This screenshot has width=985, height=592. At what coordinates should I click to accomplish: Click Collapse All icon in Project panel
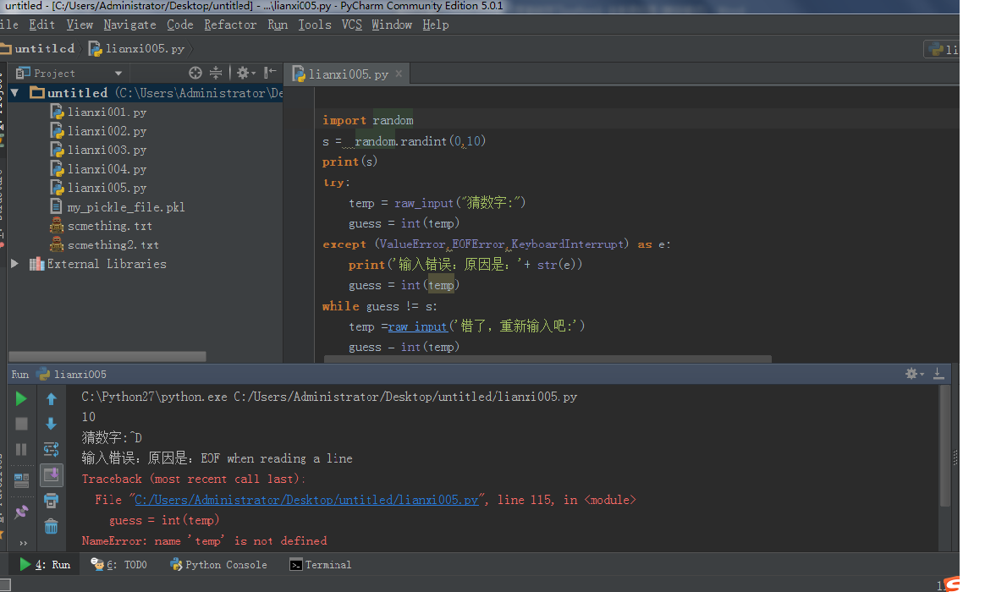coord(216,73)
